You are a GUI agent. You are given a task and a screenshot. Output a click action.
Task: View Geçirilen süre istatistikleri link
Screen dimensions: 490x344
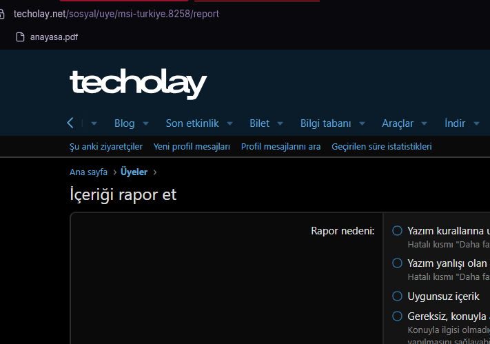click(x=382, y=146)
